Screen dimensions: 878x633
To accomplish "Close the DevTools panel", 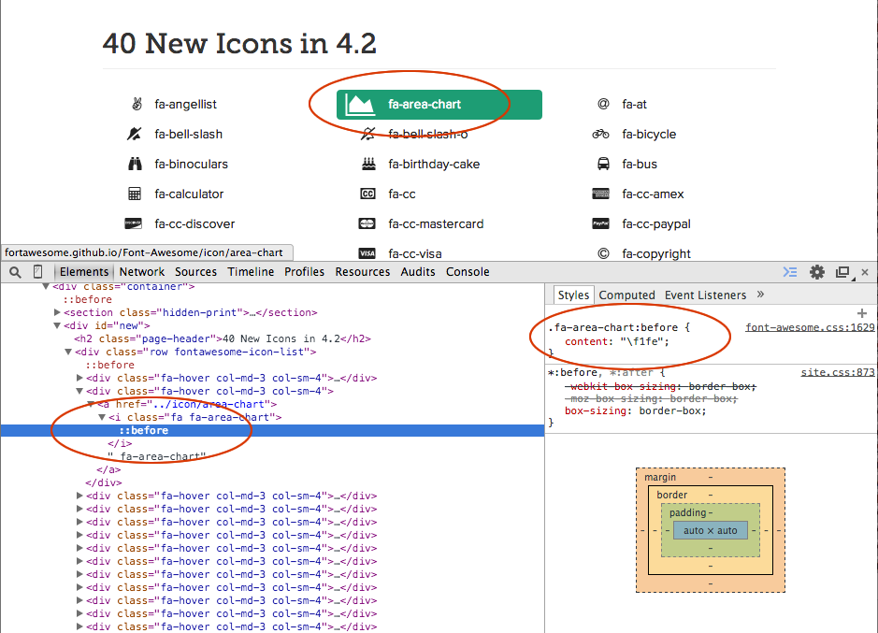I will (865, 272).
